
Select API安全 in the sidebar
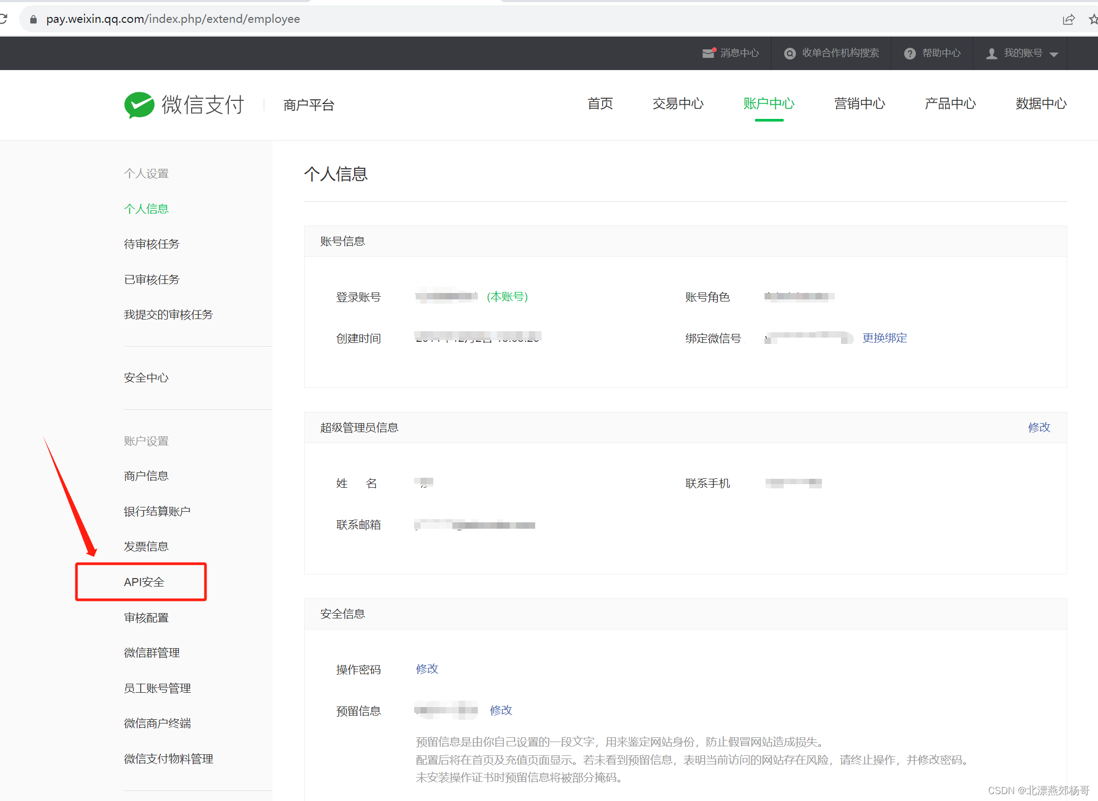coord(144,582)
